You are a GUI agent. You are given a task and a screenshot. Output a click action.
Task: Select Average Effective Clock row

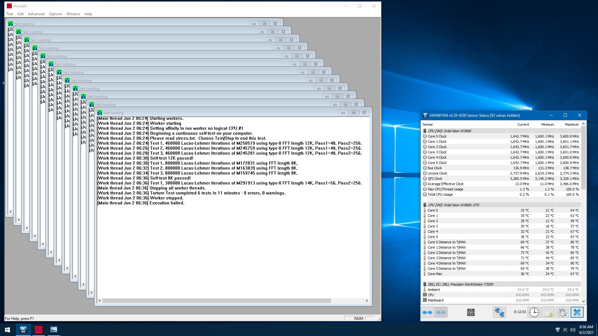[501, 184]
